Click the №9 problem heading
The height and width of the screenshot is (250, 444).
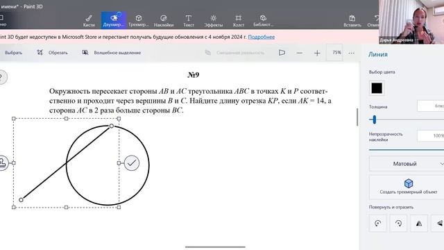coord(194,75)
